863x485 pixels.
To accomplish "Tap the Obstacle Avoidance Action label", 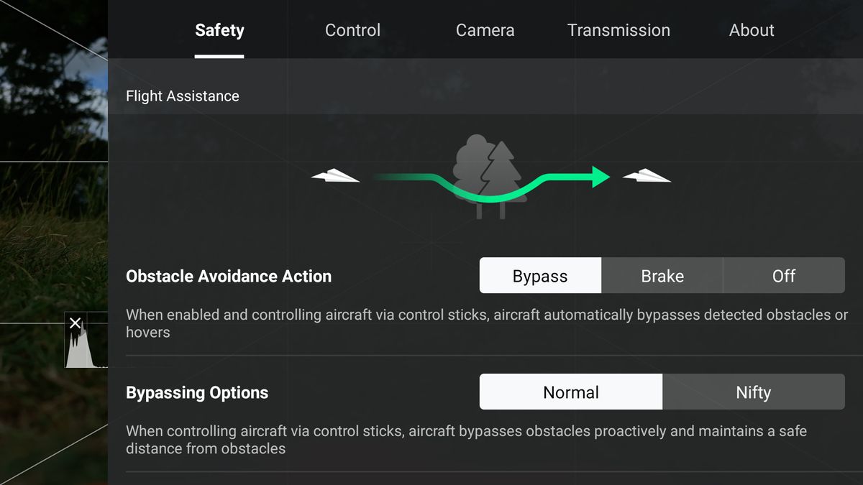I will click(x=229, y=277).
